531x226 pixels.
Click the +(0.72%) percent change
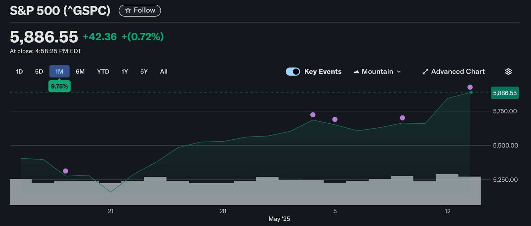click(x=143, y=36)
